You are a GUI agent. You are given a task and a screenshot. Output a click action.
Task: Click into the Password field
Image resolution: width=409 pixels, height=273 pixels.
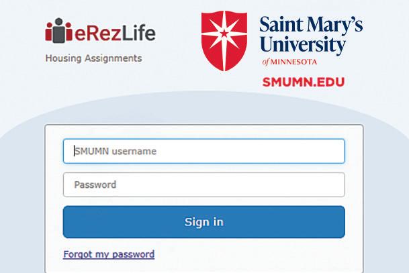coord(203,184)
